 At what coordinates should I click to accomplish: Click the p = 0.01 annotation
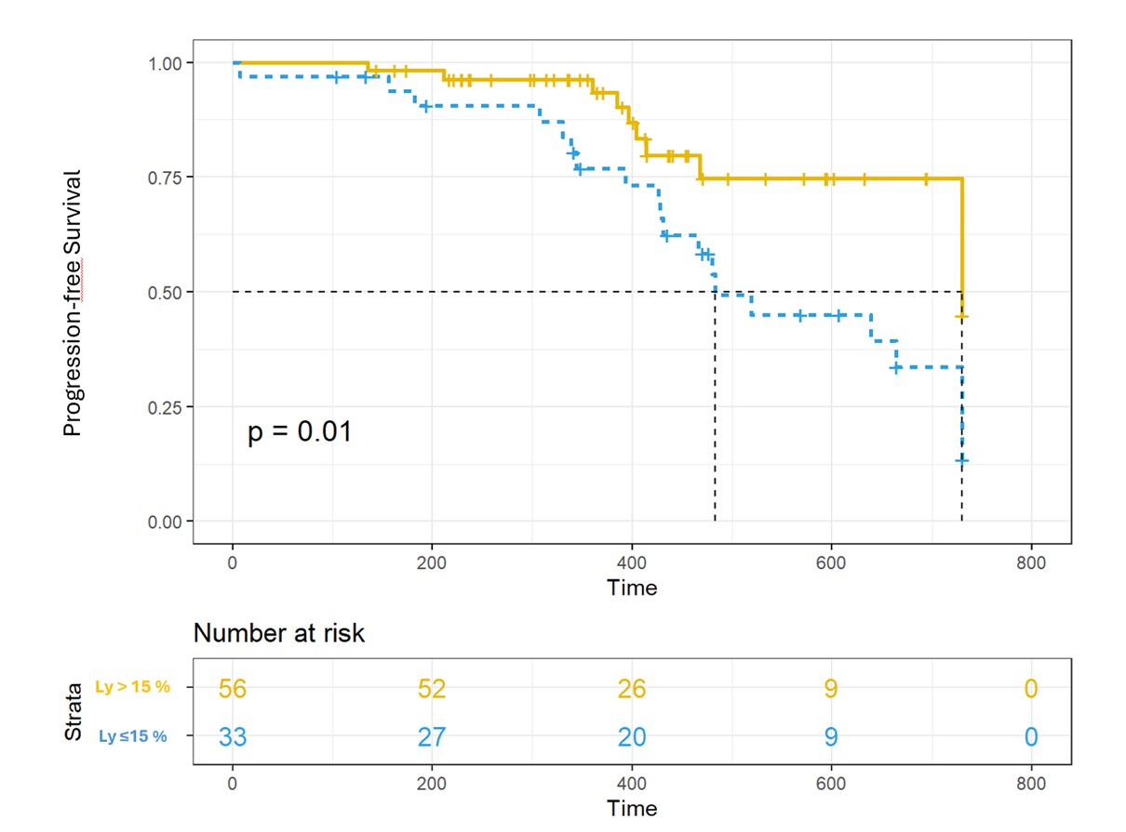(x=300, y=432)
